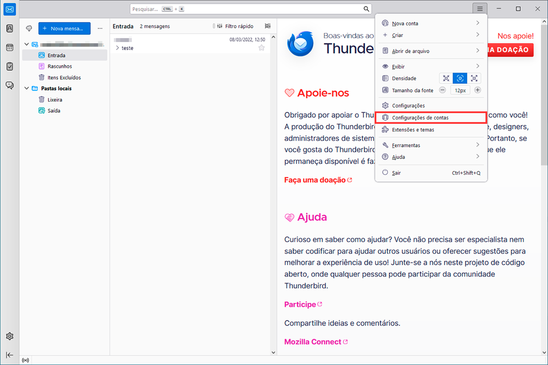This screenshot has height=365, width=548.
Task: Expand Nova conta submenu
Action: 431,23
